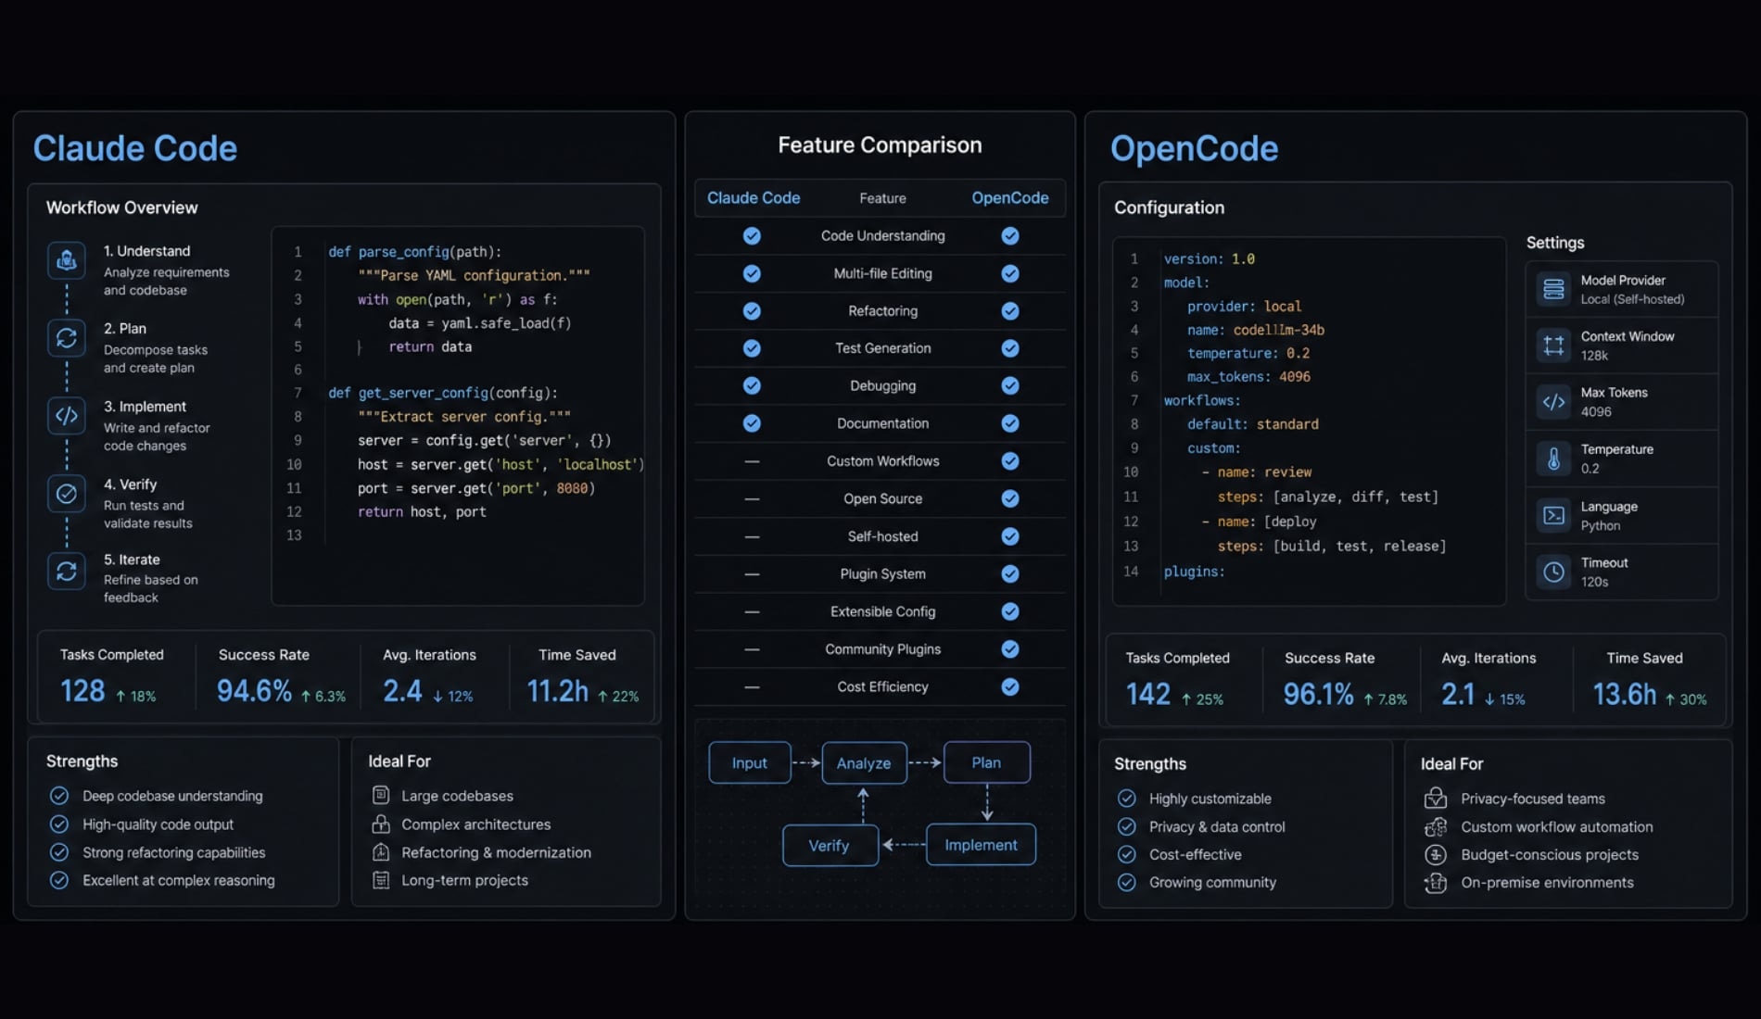Click the Highly customizable check icon
Viewport: 1761px width, 1019px height.
1127,799
